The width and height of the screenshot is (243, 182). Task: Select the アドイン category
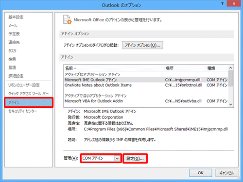pyautogui.click(x=29, y=102)
